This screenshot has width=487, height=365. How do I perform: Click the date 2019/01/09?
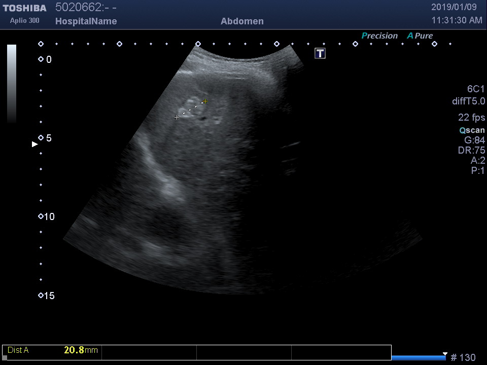tap(454, 7)
